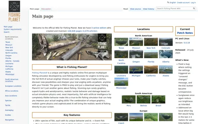Image resolution: width=198 pixels, height=124 pixels.
Task: Open the Louisiana location thumbnail
Action: 121,69
